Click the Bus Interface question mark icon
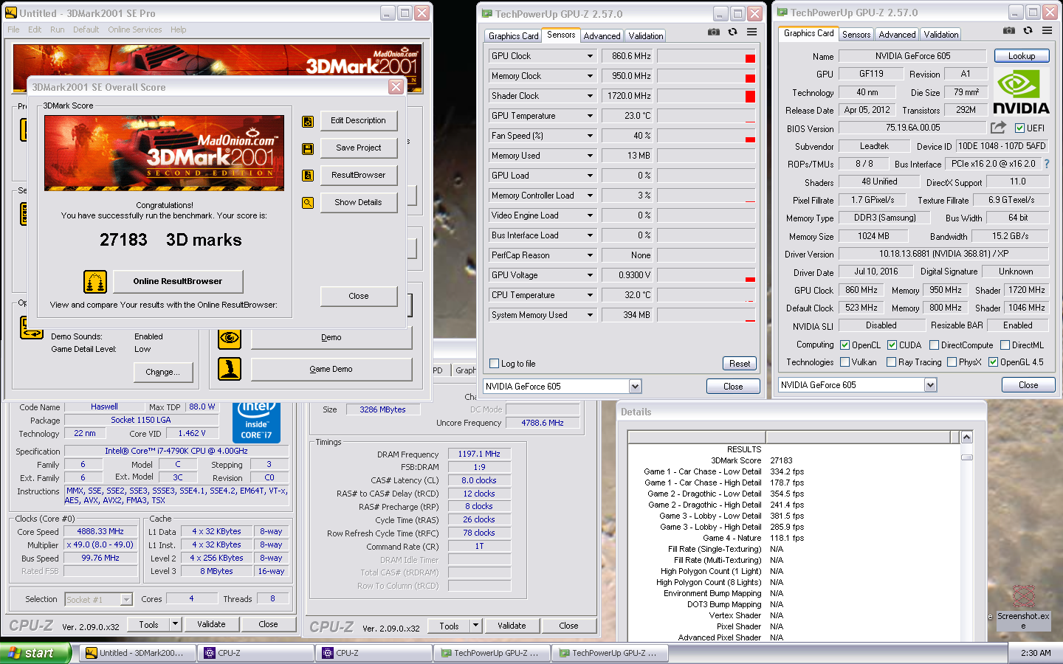Image resolution: width=1063 pixels, height=664 pixels. point(1046,164)
